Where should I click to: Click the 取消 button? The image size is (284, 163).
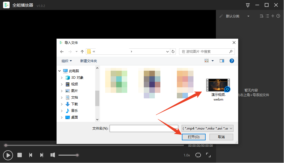[x=221, y=137]
